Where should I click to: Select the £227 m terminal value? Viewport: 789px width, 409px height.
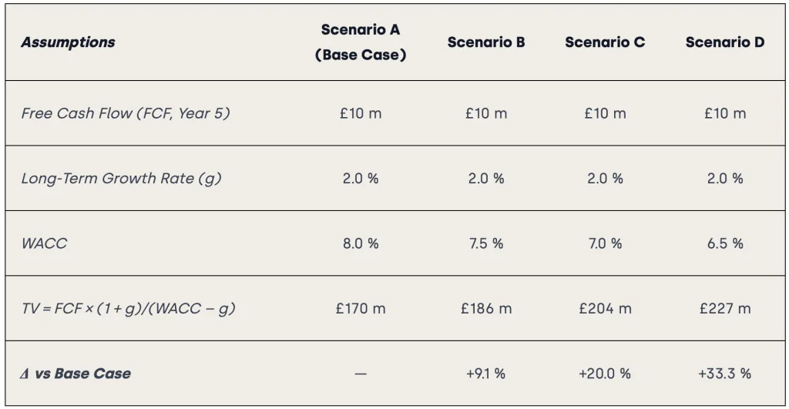coord(725,308)
